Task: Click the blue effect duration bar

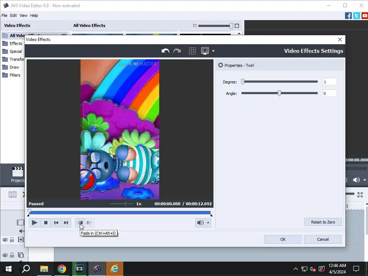Action: (120, 213)
